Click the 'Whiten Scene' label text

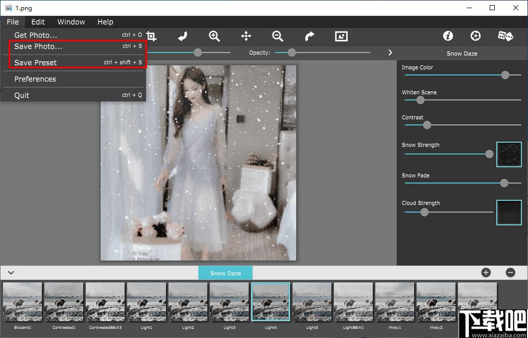(x=419, y=92)
